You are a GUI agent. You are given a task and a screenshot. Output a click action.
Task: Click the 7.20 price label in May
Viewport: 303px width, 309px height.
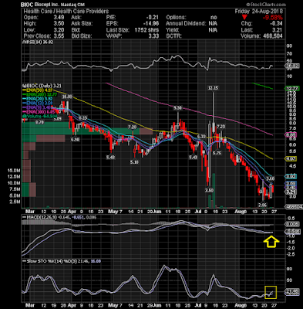click(x=132, y=127)
